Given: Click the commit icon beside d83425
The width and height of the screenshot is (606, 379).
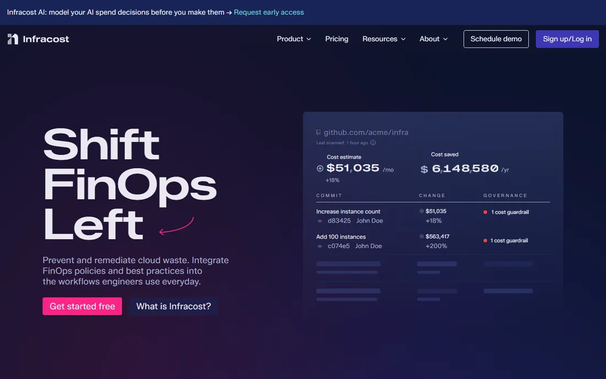Looking at the screenshot, I should tap(320, 221).
